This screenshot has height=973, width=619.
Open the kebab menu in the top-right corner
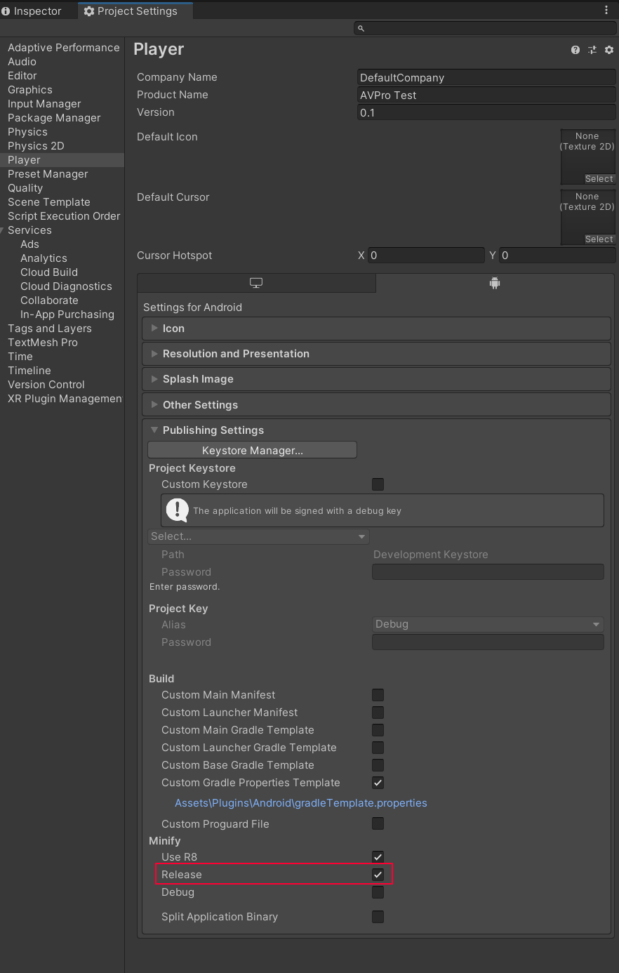coord(606,9)
